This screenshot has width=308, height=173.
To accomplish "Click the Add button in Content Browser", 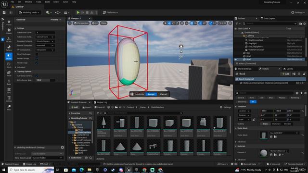I will click(x=75, y=107).
